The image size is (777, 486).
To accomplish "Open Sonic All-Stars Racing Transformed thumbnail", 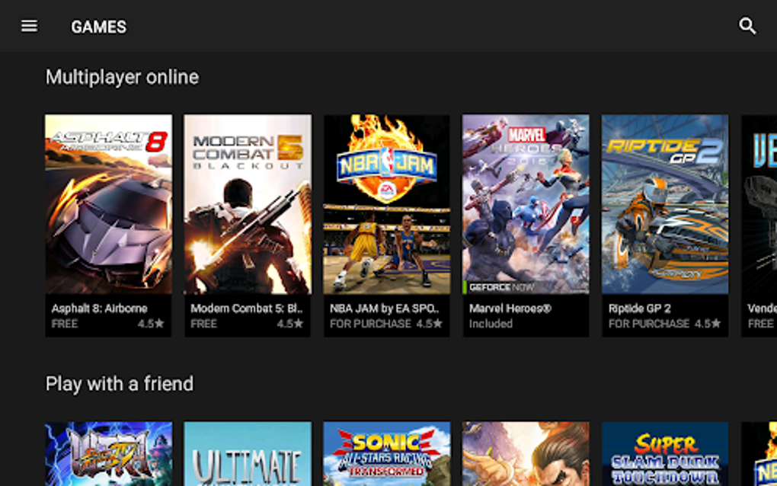I will click(387, 454).
